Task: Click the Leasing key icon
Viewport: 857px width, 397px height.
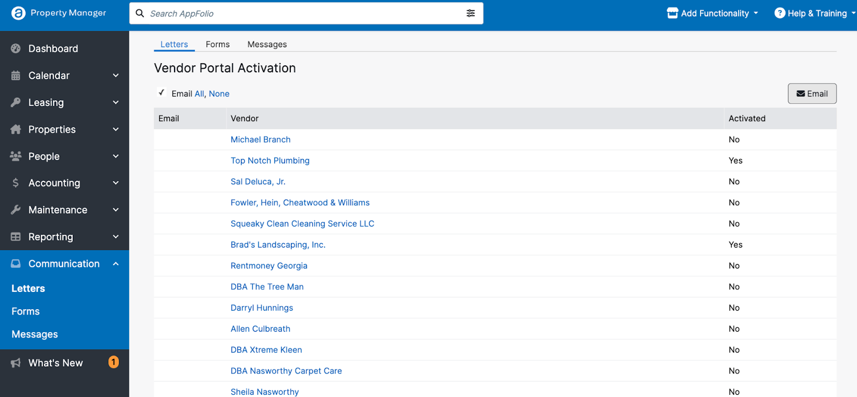Action: tap(16, 102)
